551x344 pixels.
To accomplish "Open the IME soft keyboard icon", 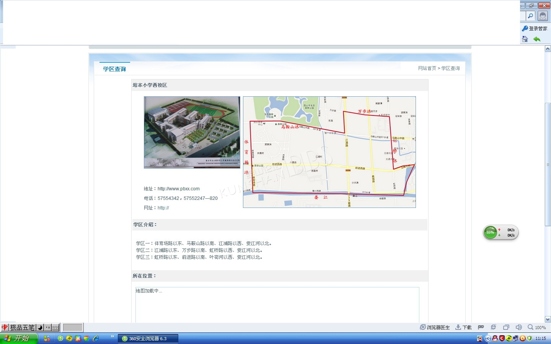I will (x=55, y=328).
